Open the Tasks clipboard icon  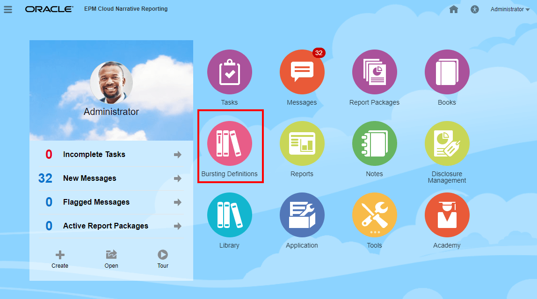(230, 72)
